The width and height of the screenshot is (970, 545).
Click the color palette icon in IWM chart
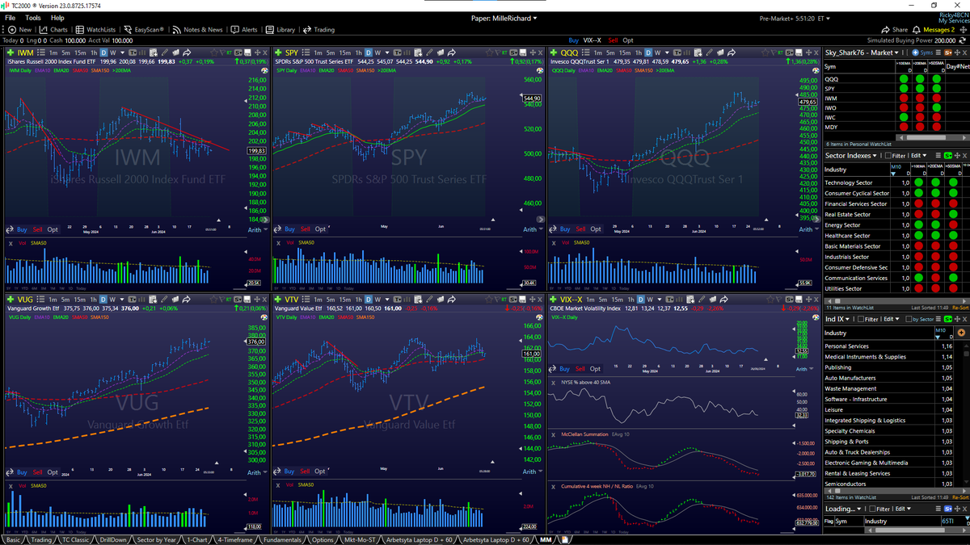[x=264, y=70]
